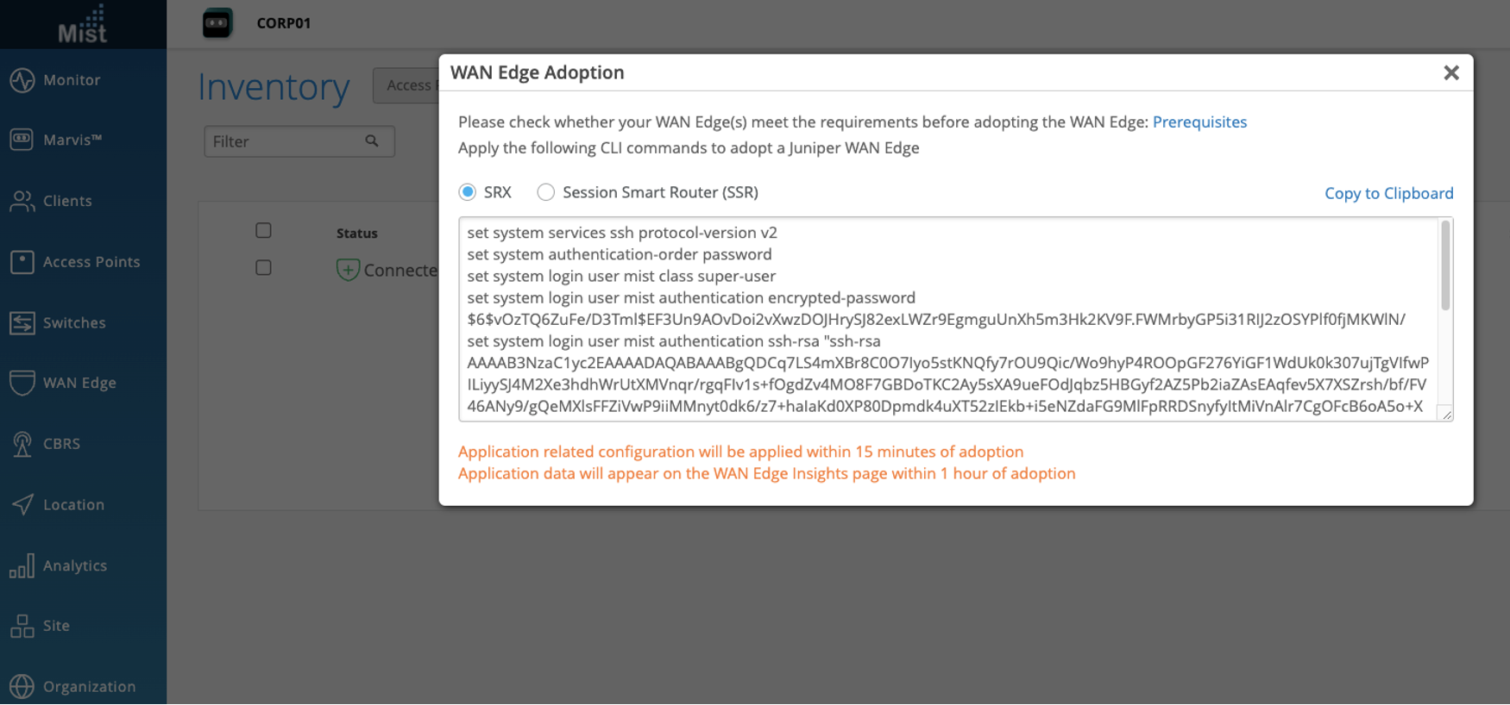Click the Monitor heartbeat icon in sidebar

[x=22, y=80]
